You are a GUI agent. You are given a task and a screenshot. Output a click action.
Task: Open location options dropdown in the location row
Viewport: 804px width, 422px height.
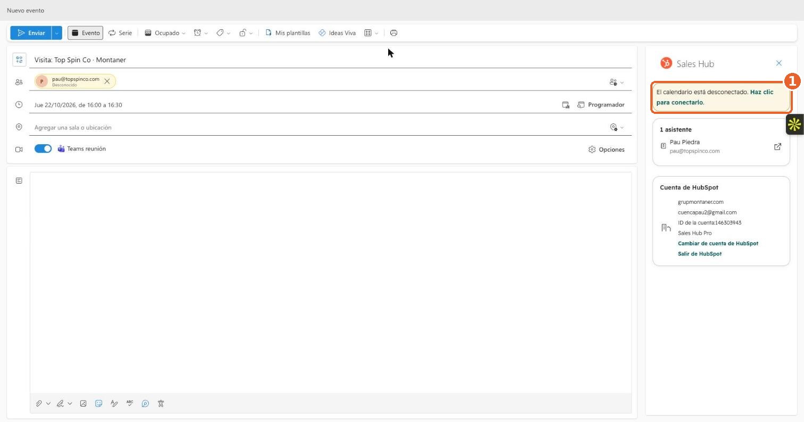[617, 127]
